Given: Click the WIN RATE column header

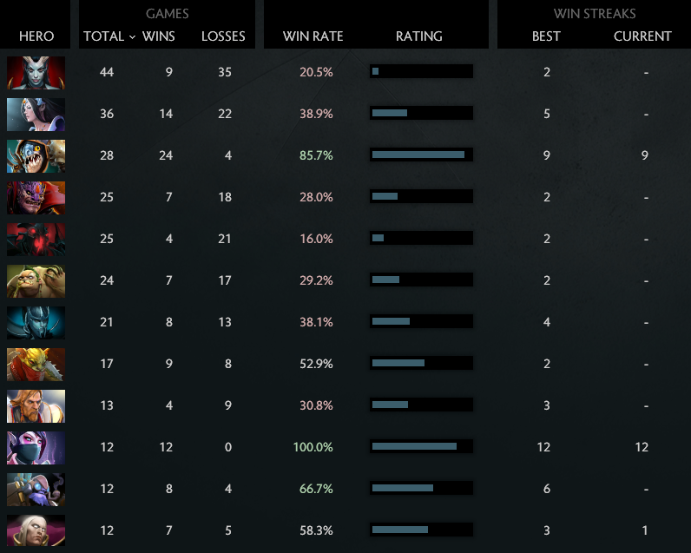Looking at the screenshot, I should 313,36.
